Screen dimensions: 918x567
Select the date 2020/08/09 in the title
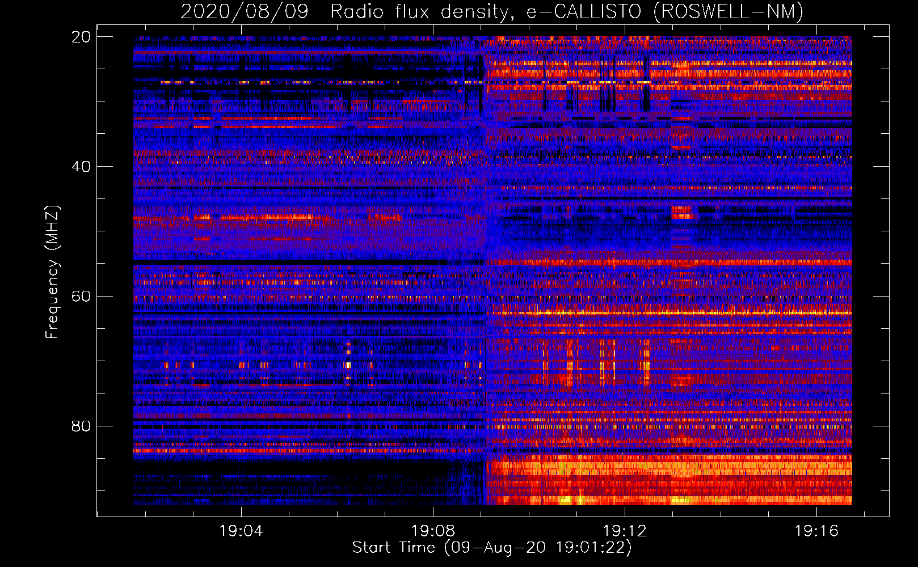coord(245,11)
